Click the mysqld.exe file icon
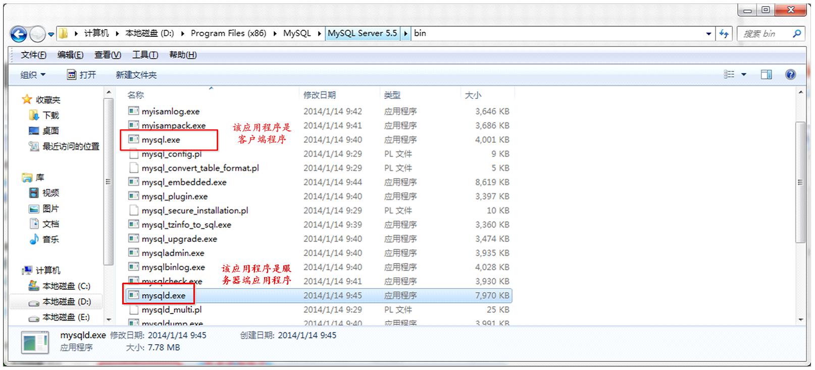Viewport: 815px width, 370px height. [133, 295]
